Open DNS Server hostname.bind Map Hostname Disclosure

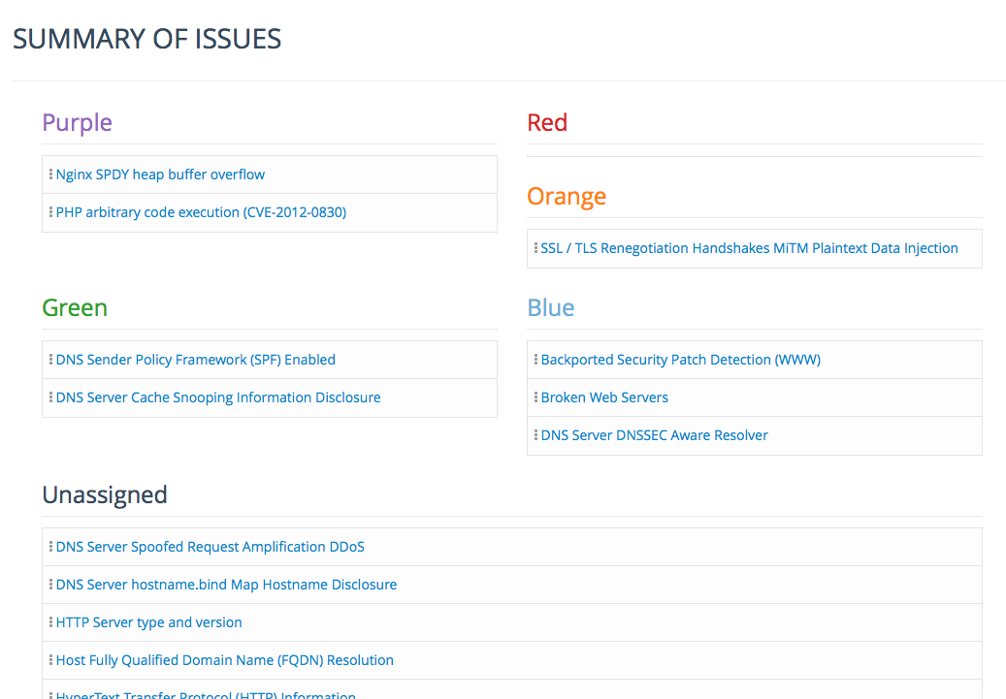(x=226, y=584)
